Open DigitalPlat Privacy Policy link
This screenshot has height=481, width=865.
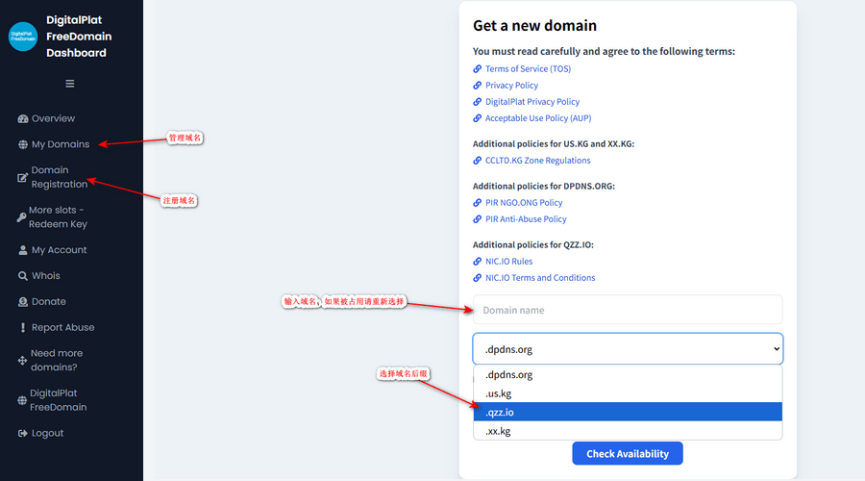[532, 102]
